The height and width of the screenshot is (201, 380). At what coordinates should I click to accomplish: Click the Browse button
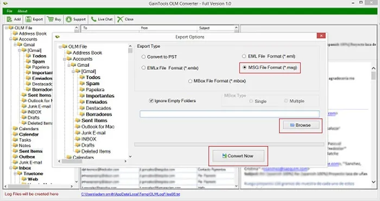pyautogui.click(x=301, y=125)
